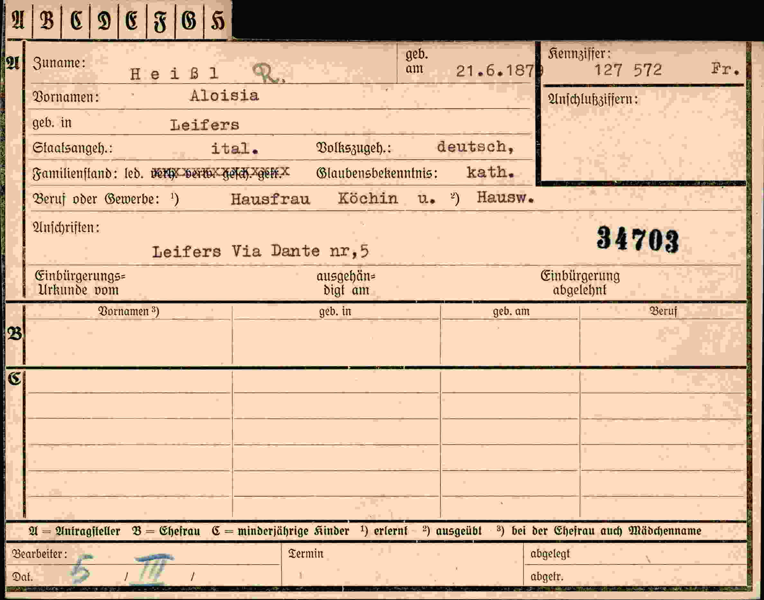
Task: Click the index tab letter H
Action: point(218,20)
